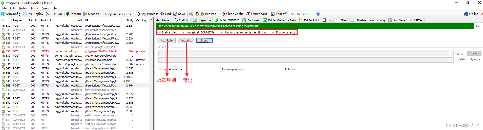483x130 pixels.
Task: Expand the Browse dropdown arrow
Action: pos(219,14)
